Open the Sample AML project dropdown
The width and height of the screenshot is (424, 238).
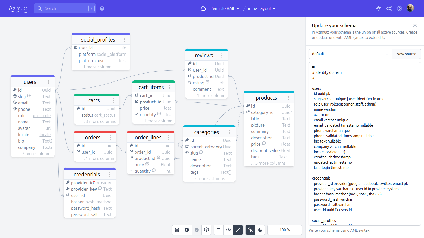click(225, 8)
